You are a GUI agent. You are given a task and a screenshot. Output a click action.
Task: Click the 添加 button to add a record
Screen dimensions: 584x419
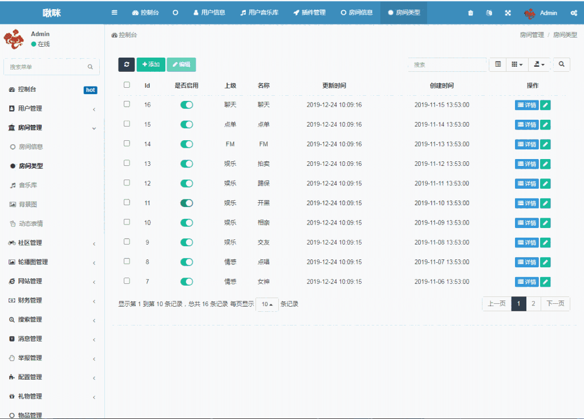click(151, 64)
